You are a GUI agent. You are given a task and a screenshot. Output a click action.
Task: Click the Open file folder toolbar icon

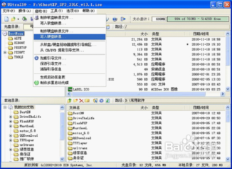coord(13,19)
